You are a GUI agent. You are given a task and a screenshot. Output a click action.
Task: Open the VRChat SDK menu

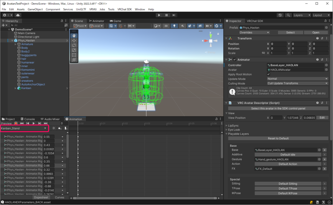point(125,9)
